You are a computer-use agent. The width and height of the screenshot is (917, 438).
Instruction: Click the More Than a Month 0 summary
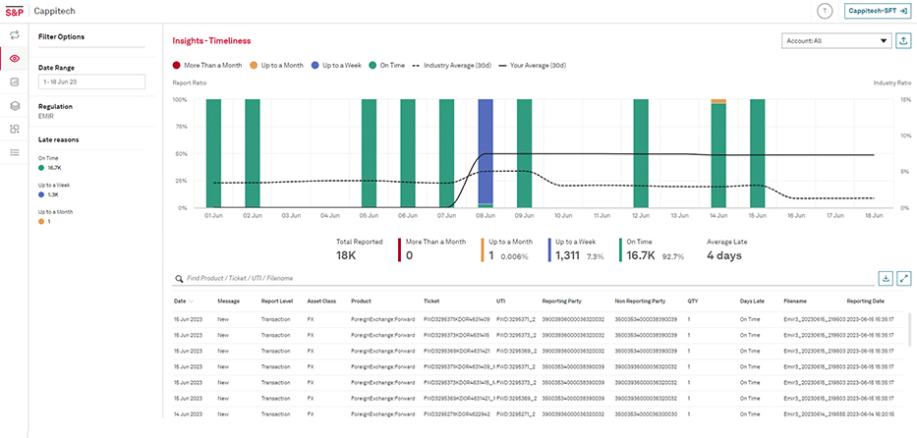[431, 249]
